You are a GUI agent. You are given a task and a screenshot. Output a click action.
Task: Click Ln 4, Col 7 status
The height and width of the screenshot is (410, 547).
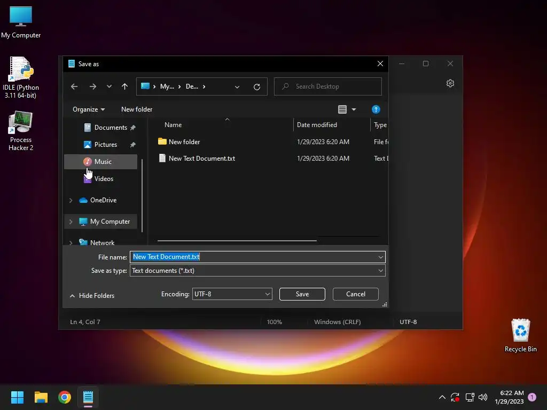pos(85,322)
